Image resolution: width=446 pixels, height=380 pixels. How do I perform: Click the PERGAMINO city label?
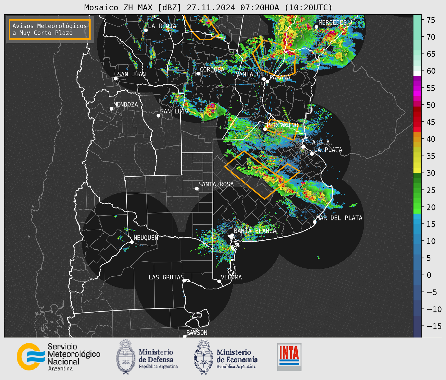[x=282, y=125]
